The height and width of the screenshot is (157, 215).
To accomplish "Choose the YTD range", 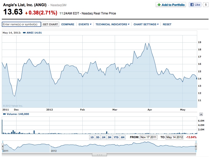I will [116, 137].
